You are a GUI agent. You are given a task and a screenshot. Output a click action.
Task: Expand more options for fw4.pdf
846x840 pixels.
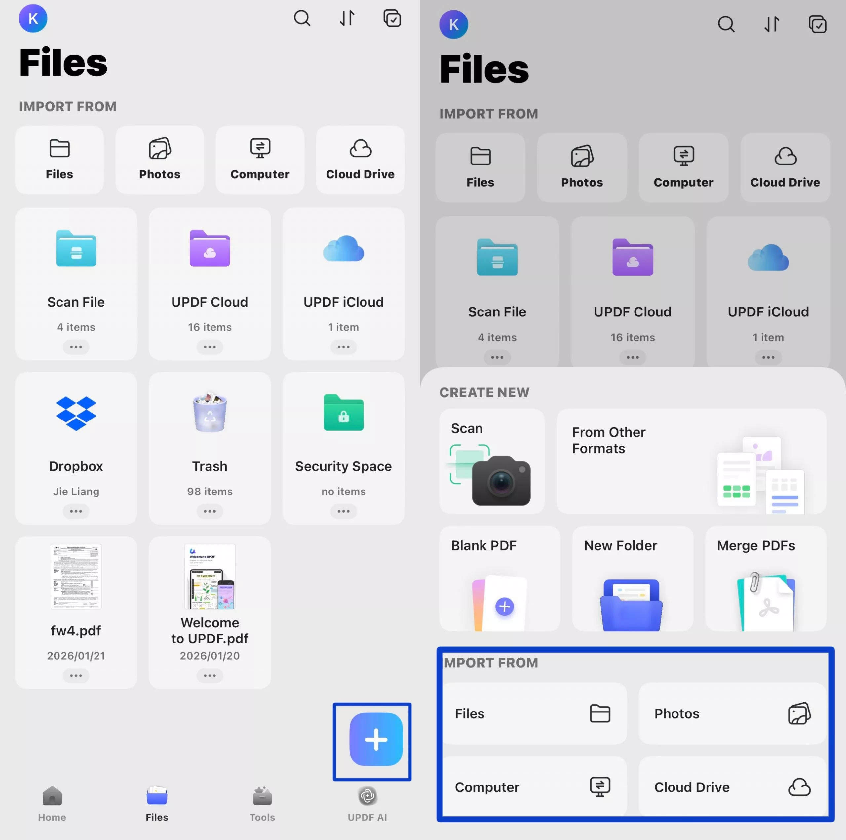[76, 676]
